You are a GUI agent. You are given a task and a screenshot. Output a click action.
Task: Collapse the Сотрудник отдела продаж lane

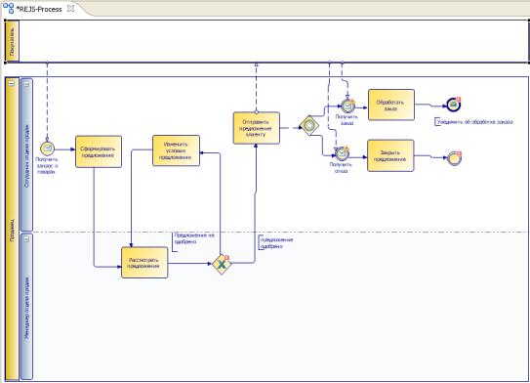tap(26, 83)
